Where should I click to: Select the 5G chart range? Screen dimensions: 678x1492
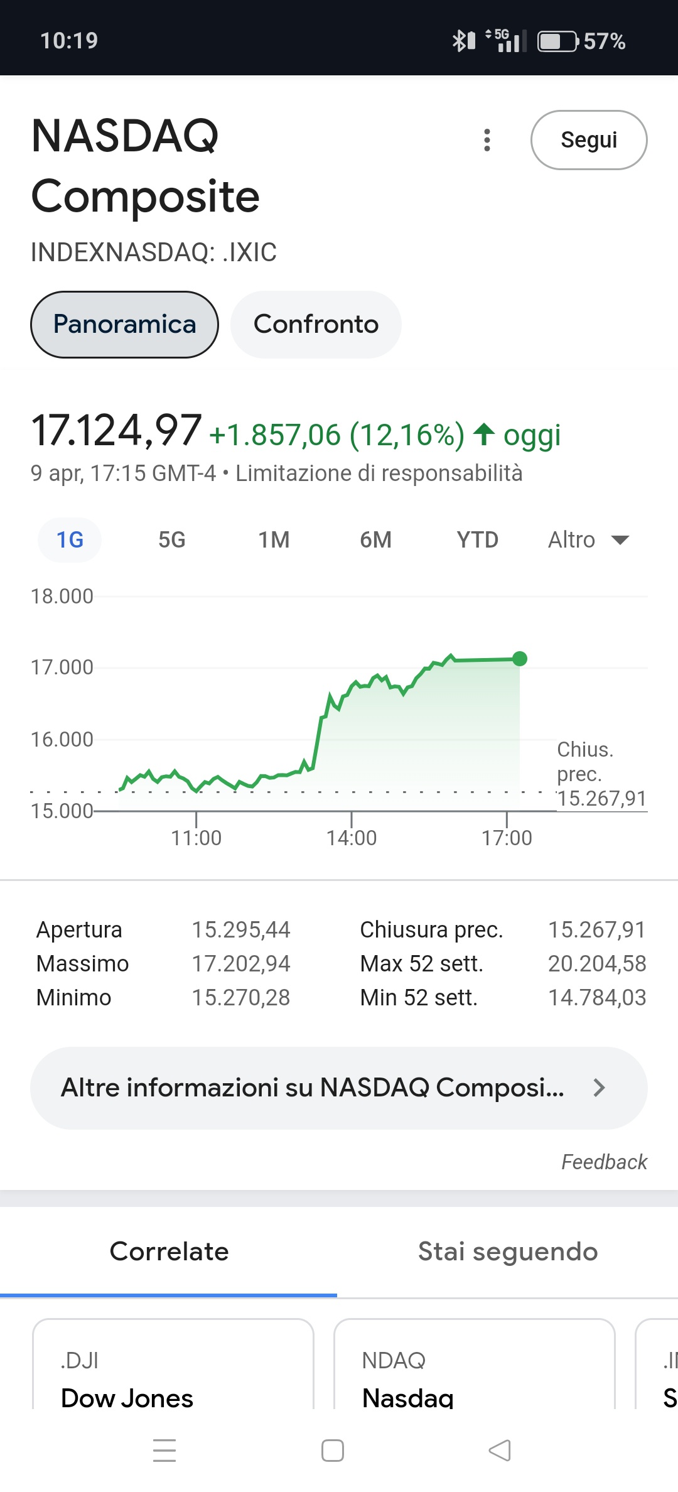(x=172, y=540)
